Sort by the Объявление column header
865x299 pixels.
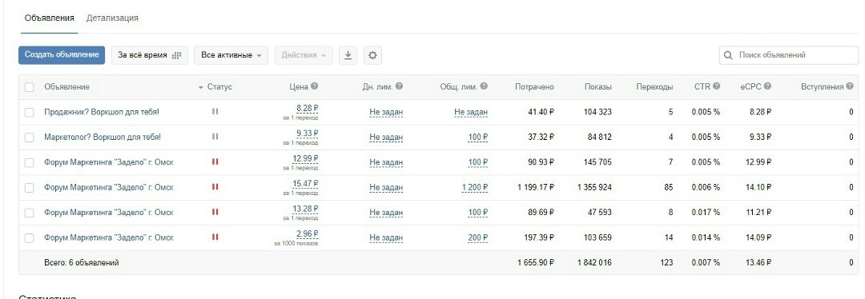pyautogui.click(x=66, y=87)
